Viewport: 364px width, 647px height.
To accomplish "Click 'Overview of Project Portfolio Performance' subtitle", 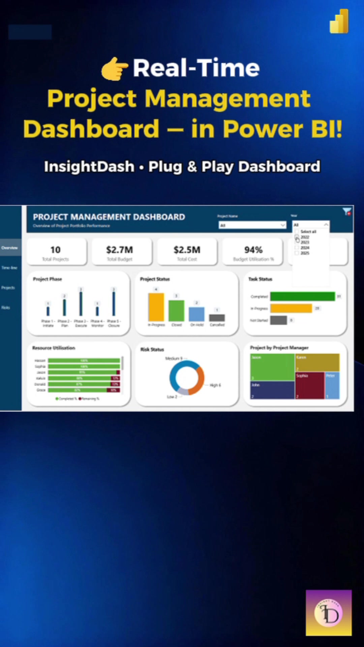I will point(71,226).
